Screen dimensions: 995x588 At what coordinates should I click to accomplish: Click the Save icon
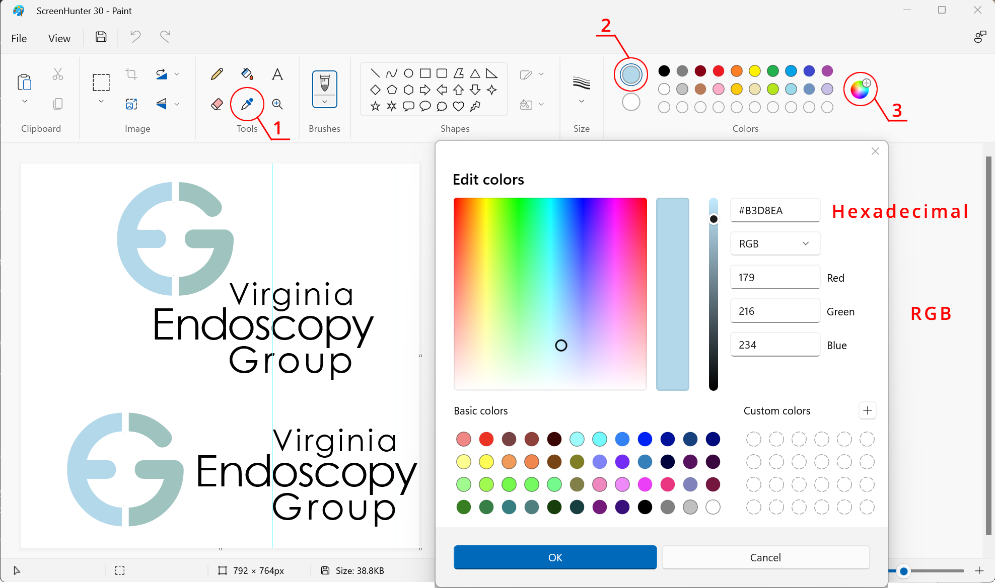[x=100, y=37]
